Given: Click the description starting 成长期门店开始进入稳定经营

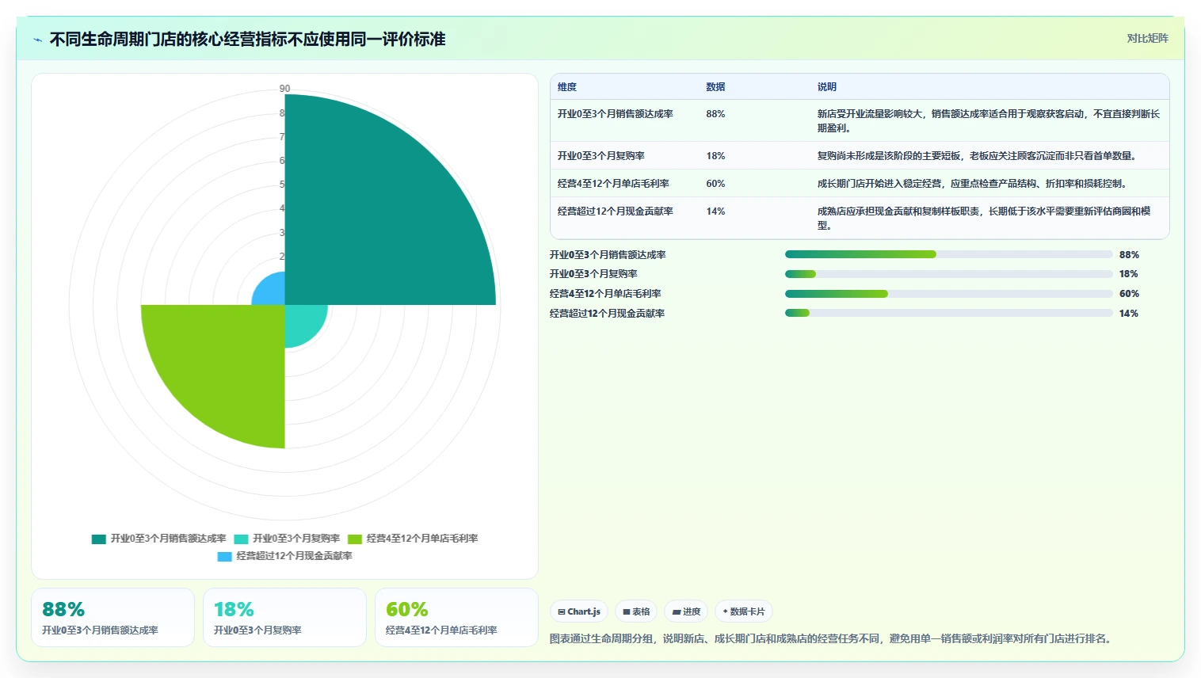Looking at the screenshot, I should (973, 184).
